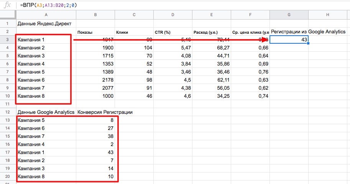Select row 3 header

[x=8, y=39]
